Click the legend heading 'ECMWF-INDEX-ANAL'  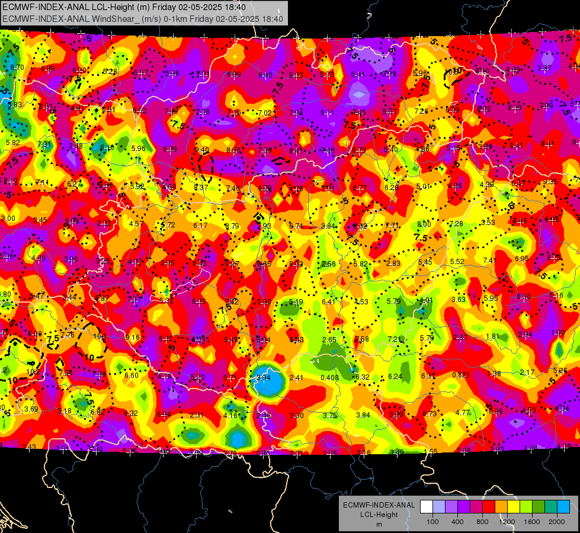(379, 505)
